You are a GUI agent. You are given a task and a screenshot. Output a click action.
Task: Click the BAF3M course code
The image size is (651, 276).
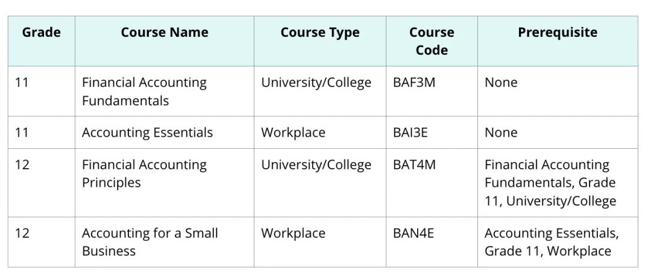414,83
